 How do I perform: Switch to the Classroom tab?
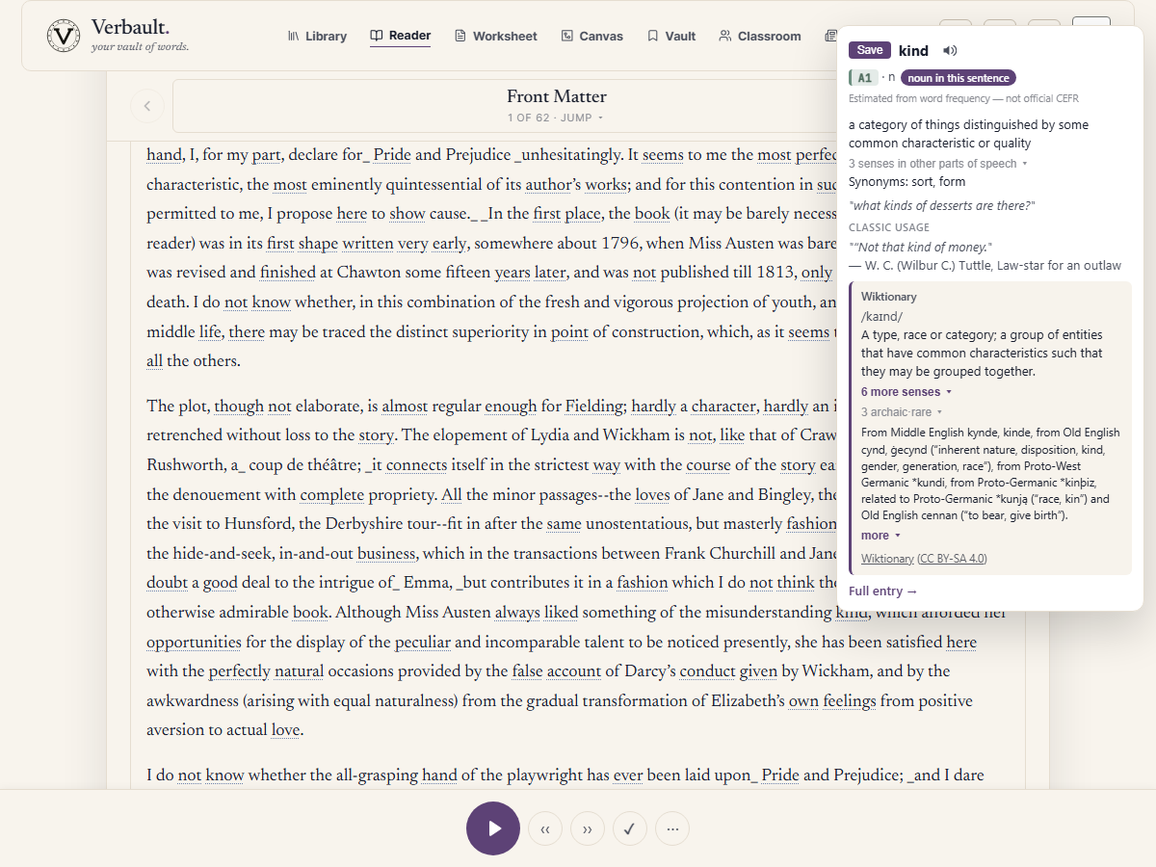coord(760,36)
